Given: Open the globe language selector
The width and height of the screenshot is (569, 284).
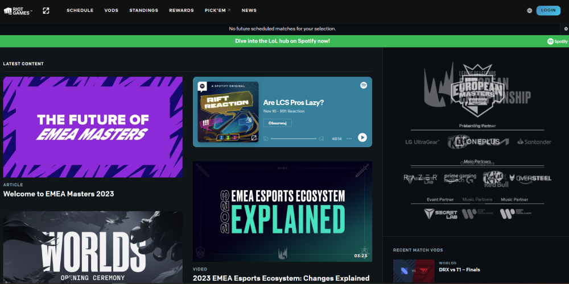Looking at the screenshot, I should pyautogui.click(x=529, y=10).
